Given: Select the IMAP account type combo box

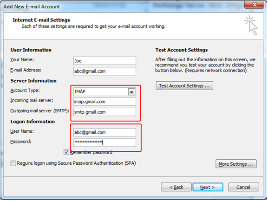Looking at the screenshot, I should pyautogui.click(x=105, y=92).
